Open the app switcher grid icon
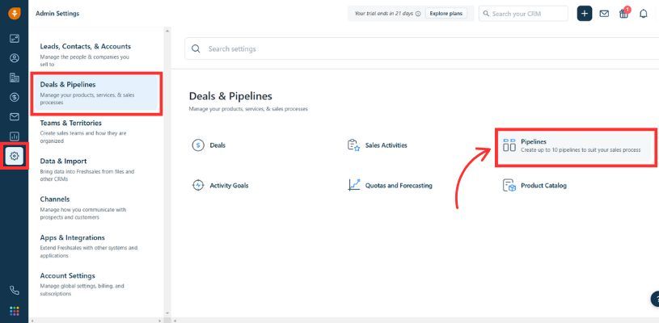 click(x=15, y=311)
